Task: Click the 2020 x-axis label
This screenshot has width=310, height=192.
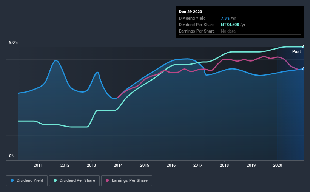Action: click(278, 165)
